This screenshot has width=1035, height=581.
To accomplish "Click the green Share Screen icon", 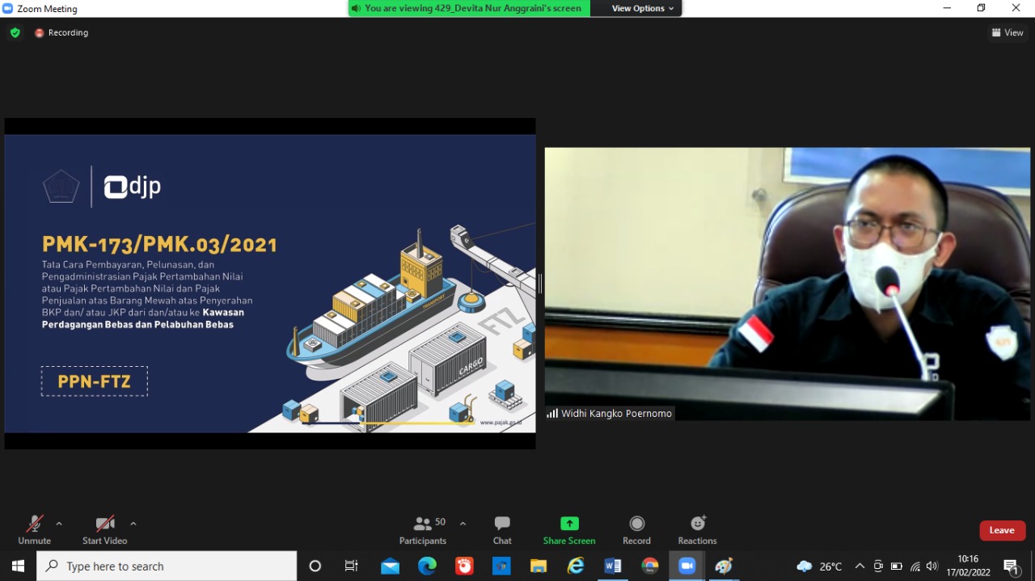I will (569, 524).
